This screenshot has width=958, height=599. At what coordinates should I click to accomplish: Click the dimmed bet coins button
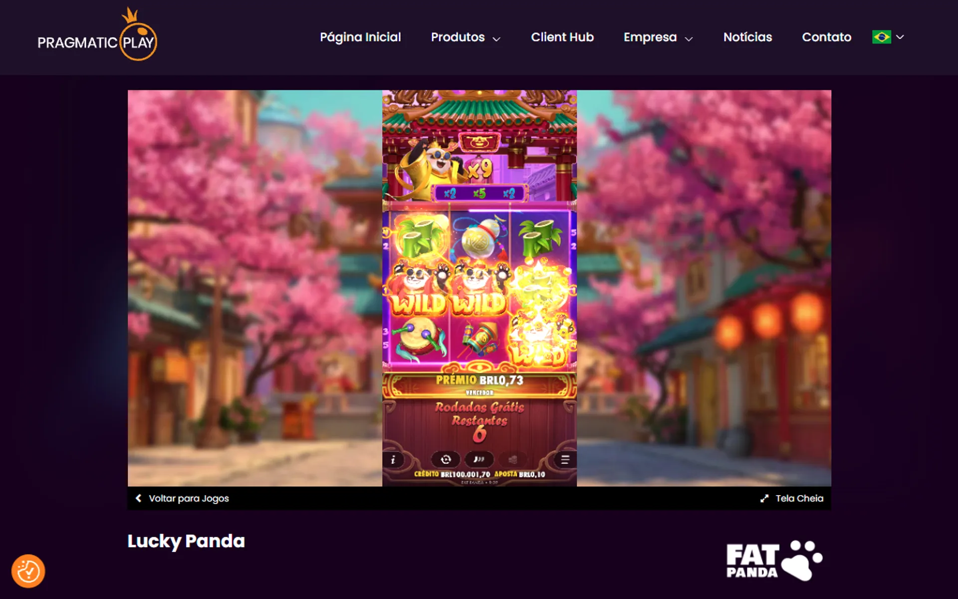(512, 459)
